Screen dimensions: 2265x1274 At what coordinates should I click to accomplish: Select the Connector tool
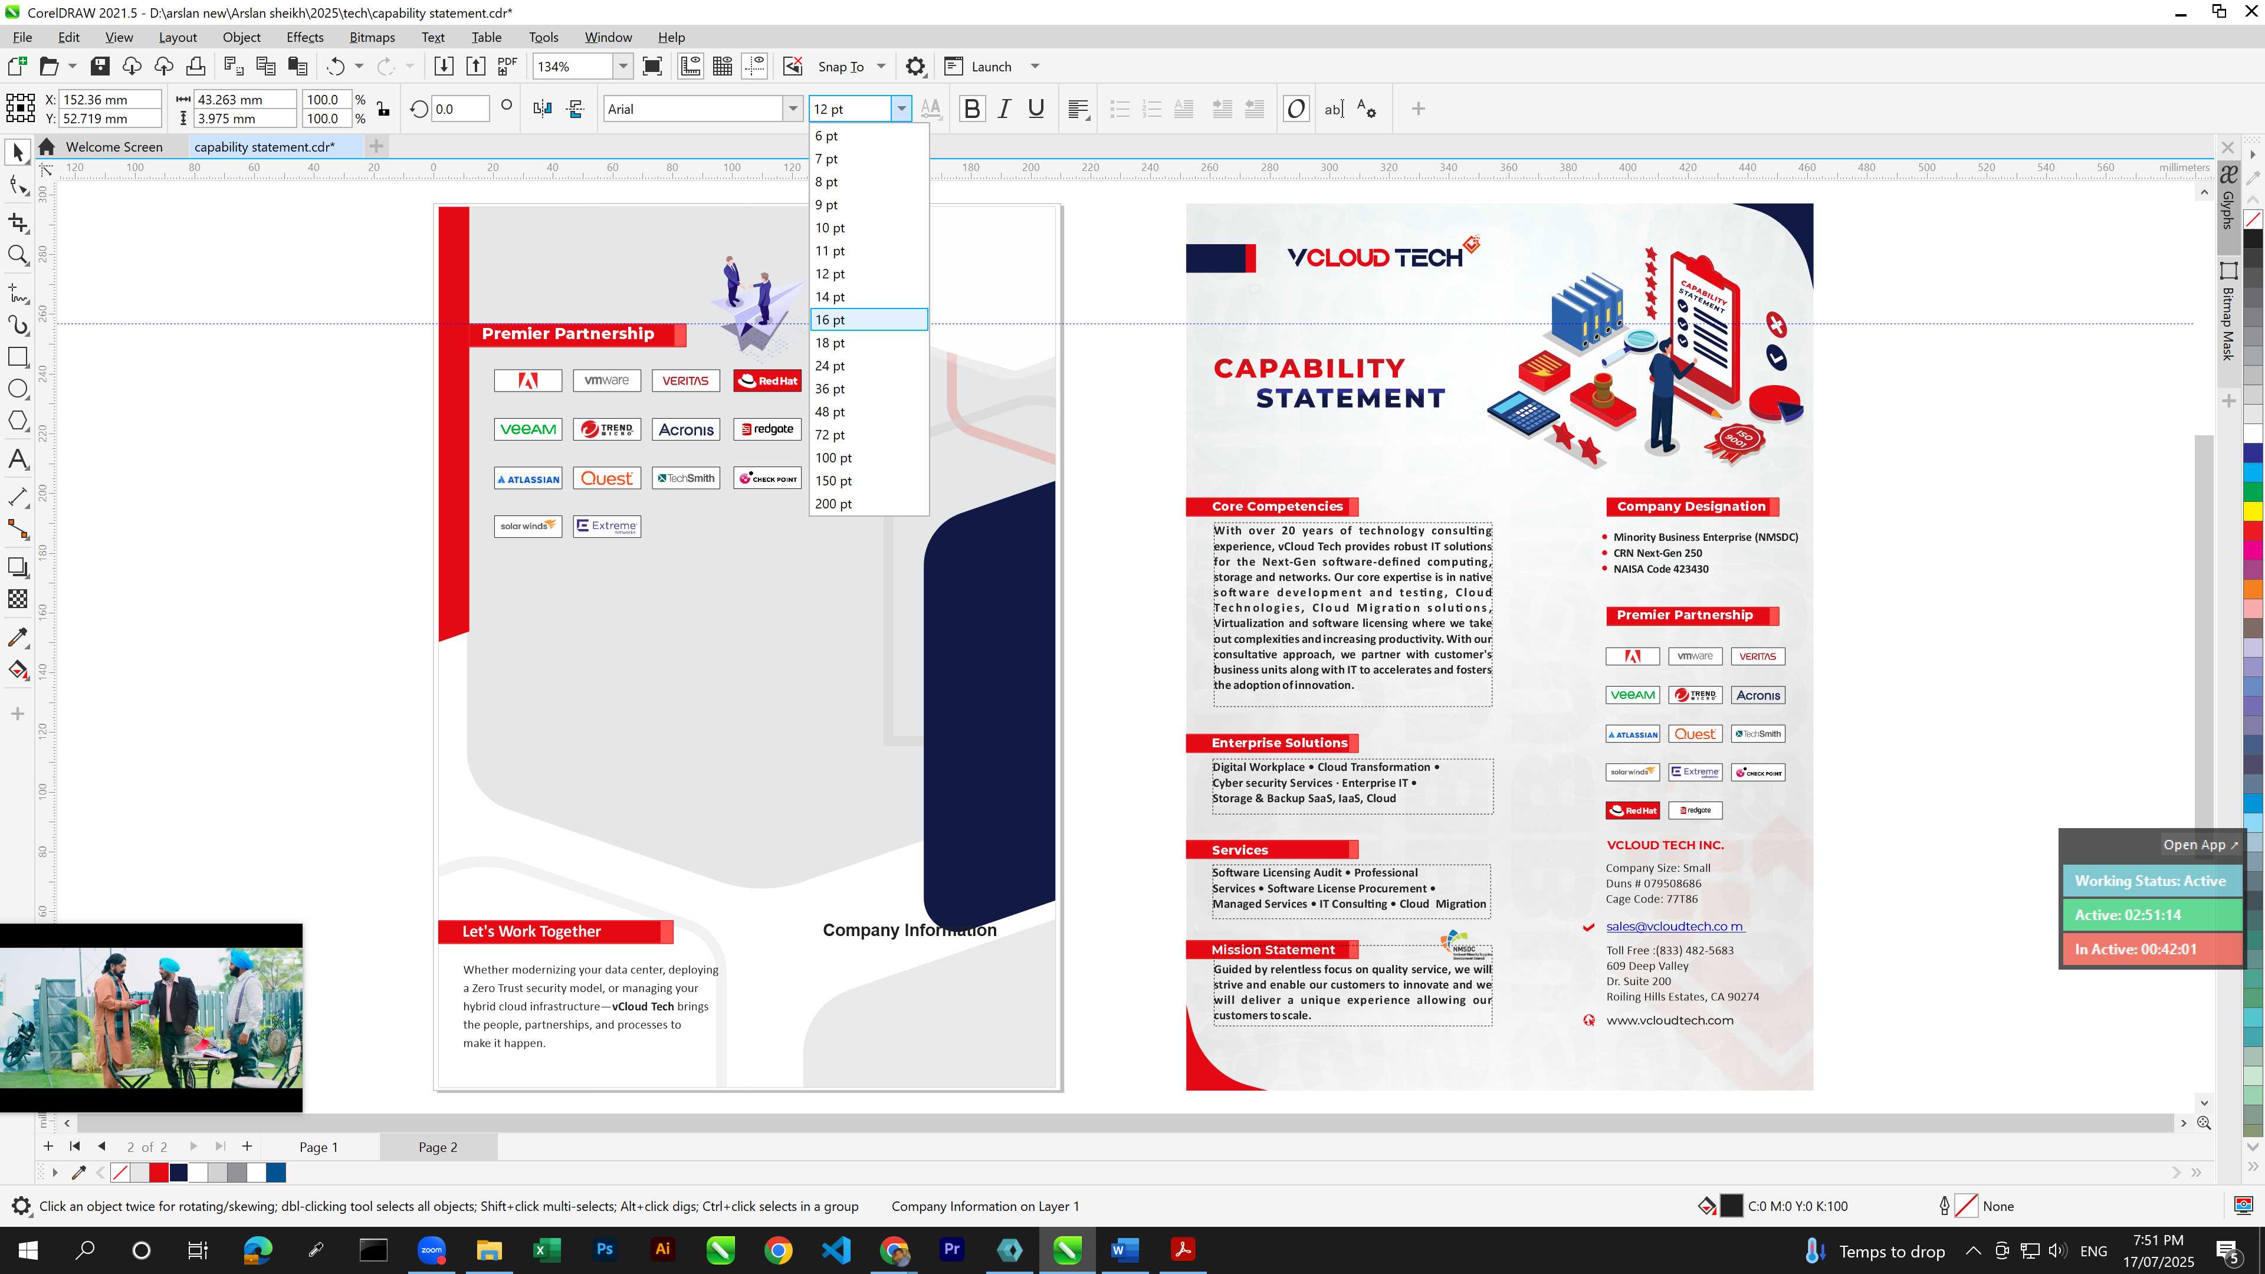pyautogui.click(x=18, y=529)
